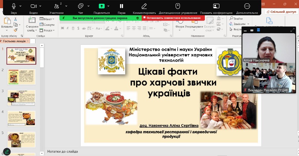This screenshot has height=156, width=299.
Task: Open the Zoom Чат panel
Action: [81, 6]
